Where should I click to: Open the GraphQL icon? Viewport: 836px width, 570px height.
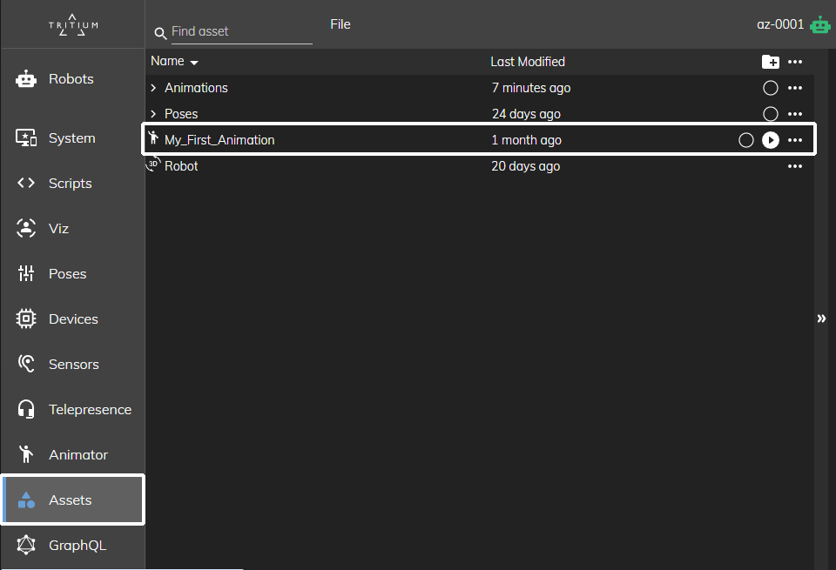pyautogui.click(x=26, y=545)
